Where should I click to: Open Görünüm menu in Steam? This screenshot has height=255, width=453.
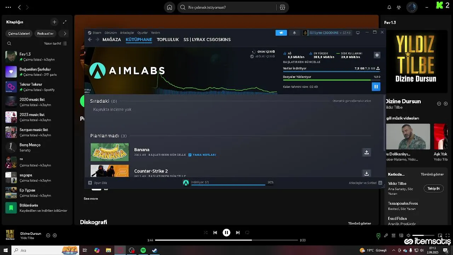pyautogui.click(x=111, y=33)
